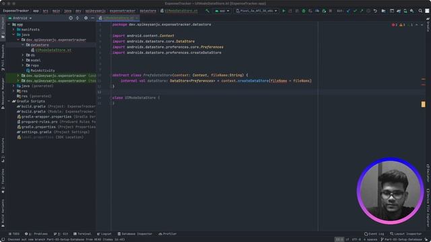
Task: Click the 'expensetracker' breadcrumb in navigation bar
Action: pyautogui.click(x=123, y=11)
